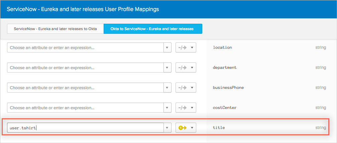The width and height of the screenshot is (337, 143).
Task: Expand the dropdown arrow beside user.tshirt field
Action: coord(167,128)
